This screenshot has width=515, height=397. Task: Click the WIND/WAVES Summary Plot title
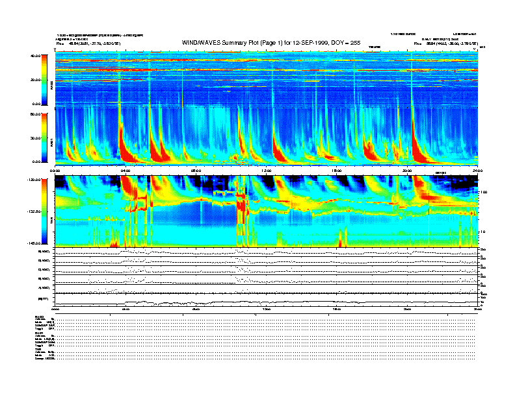click(x=271, y=43)
